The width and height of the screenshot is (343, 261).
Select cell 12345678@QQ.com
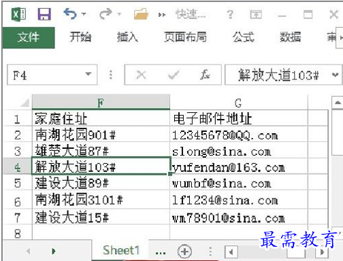pyautogui.click(x=239, y=135)
